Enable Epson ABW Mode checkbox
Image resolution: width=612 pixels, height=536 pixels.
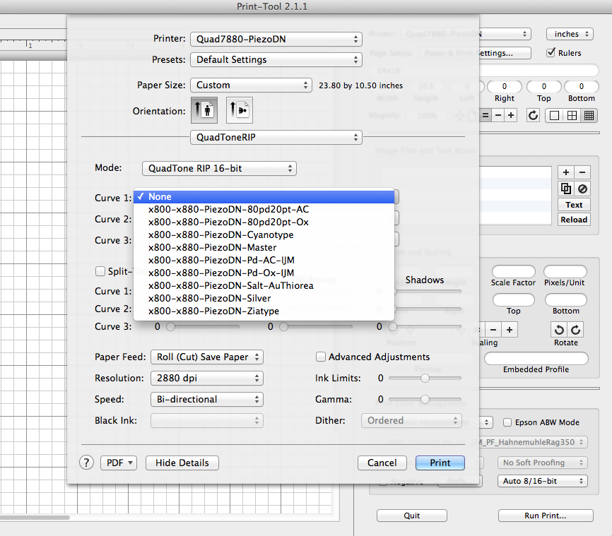coord(507,422)
